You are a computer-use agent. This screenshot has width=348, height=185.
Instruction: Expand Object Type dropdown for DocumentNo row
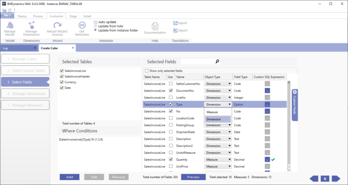[x=229, y=91]
